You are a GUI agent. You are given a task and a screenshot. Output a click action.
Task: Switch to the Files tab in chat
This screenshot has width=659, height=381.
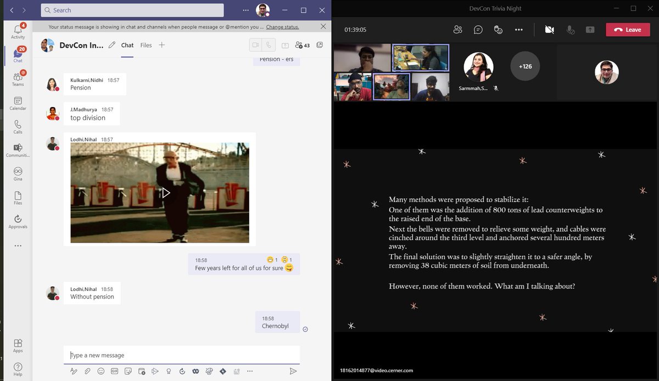pos(146,45)
